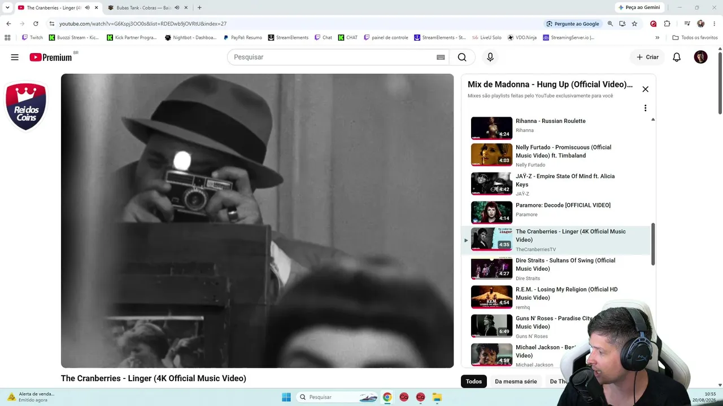Click Peça ao Gemini button
This screenshot has width=723, height=406.
[x=639, y=7]
